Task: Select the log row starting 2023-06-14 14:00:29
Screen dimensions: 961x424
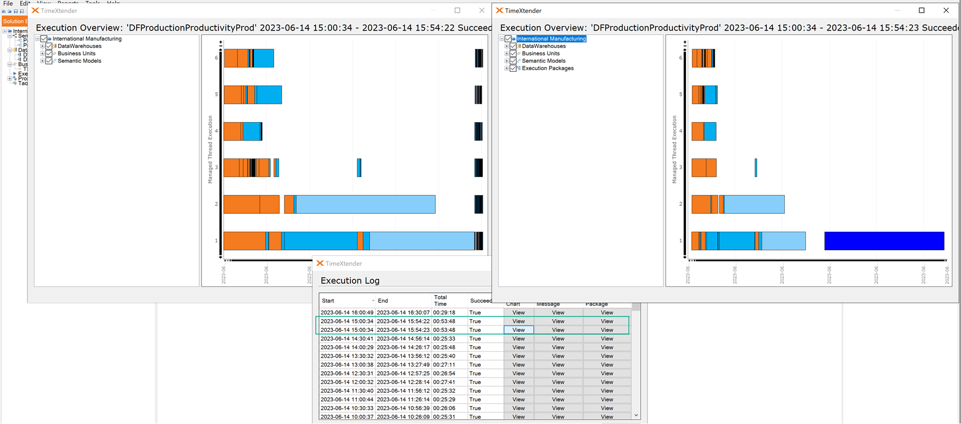Action: coord(475,347)
